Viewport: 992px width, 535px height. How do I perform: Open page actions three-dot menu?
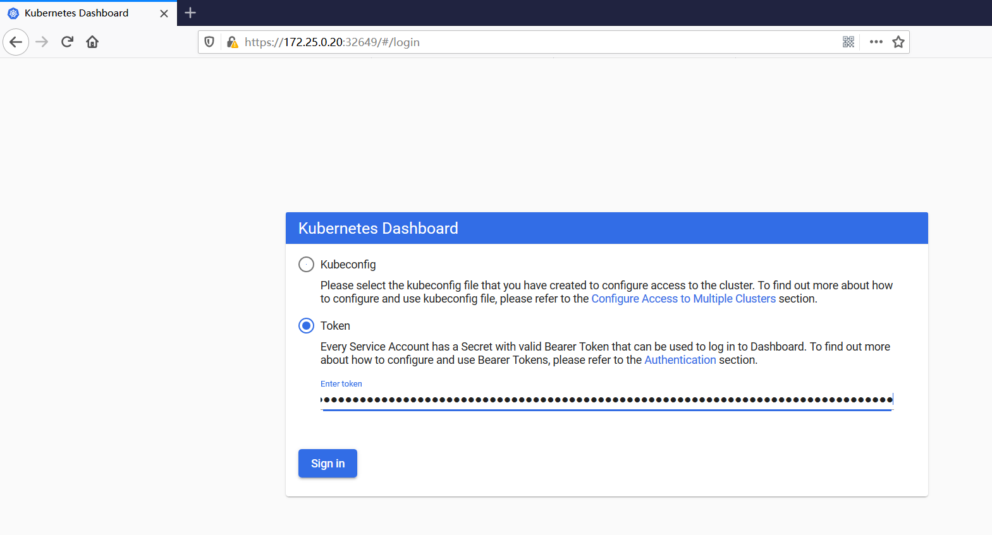click(876, 42)
